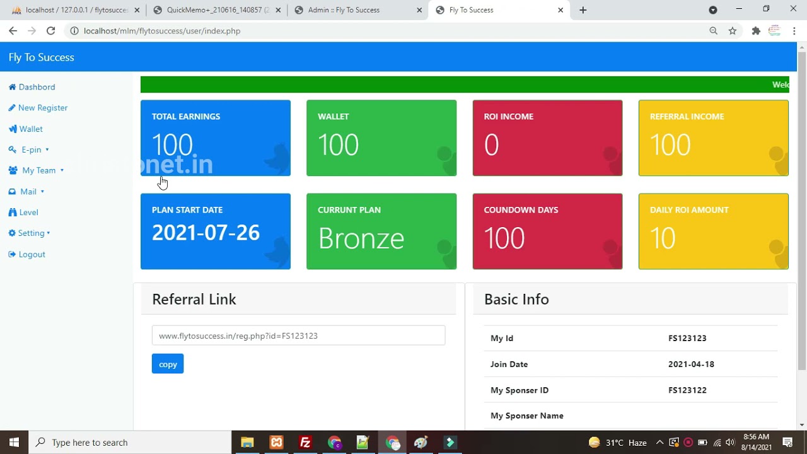807x454 pixels.
Task: Open the Dashbord home icon link
Action: [12, 87]
